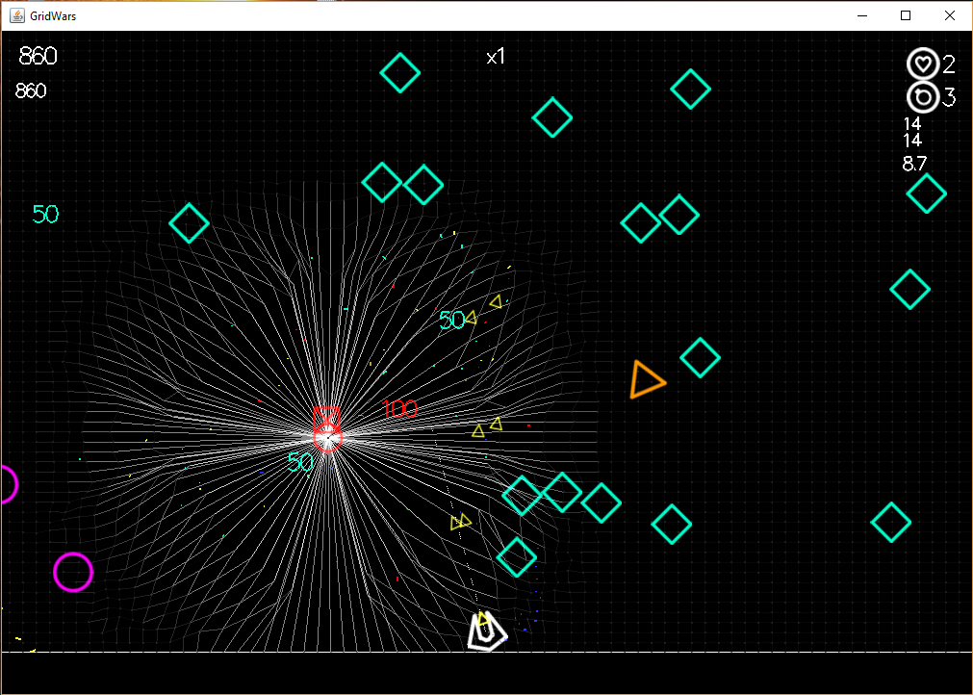Click the cyan diamond nearest the orange triangle

700,357
